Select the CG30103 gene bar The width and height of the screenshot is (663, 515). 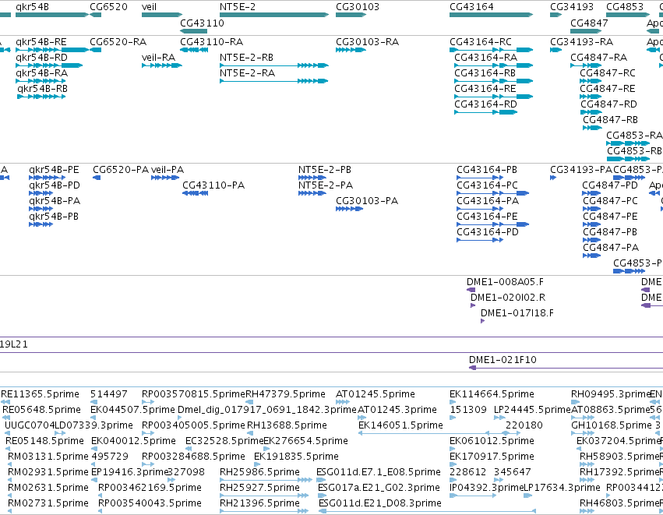tap(351, 15)
